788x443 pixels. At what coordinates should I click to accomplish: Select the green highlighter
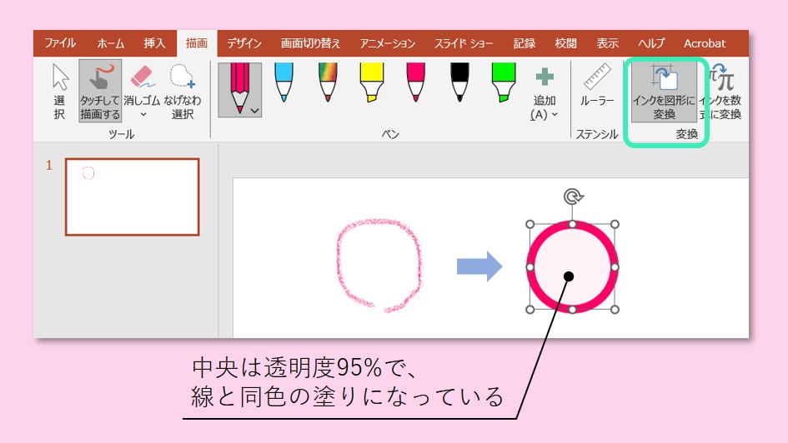coord(504,82)
